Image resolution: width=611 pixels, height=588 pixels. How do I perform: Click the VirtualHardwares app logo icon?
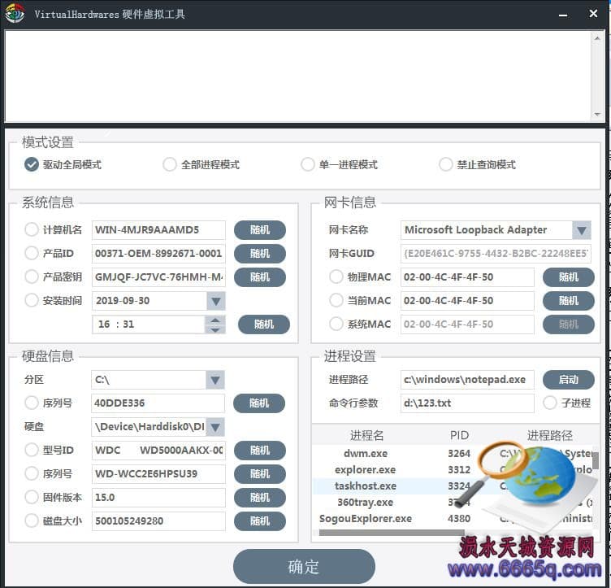15,13
